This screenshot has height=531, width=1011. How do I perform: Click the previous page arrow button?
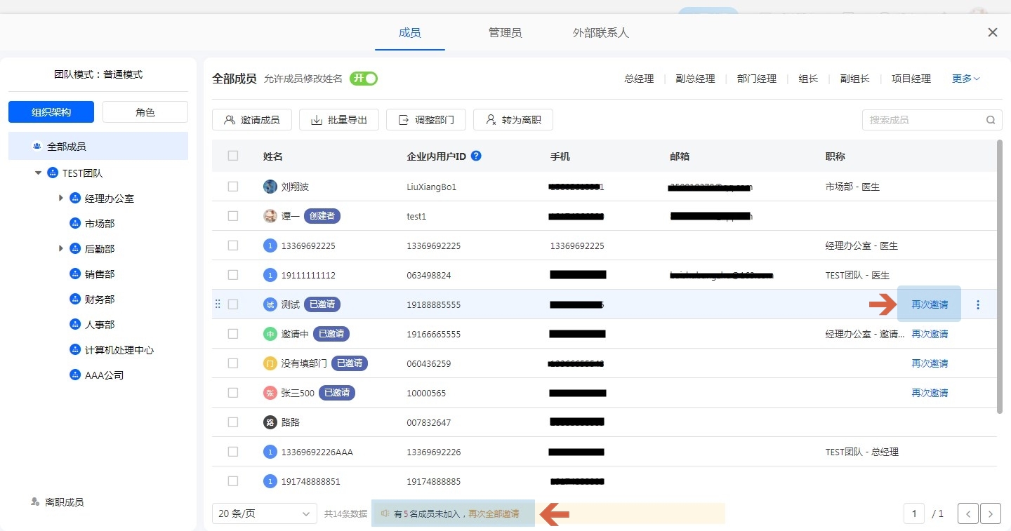coord(967,513)
